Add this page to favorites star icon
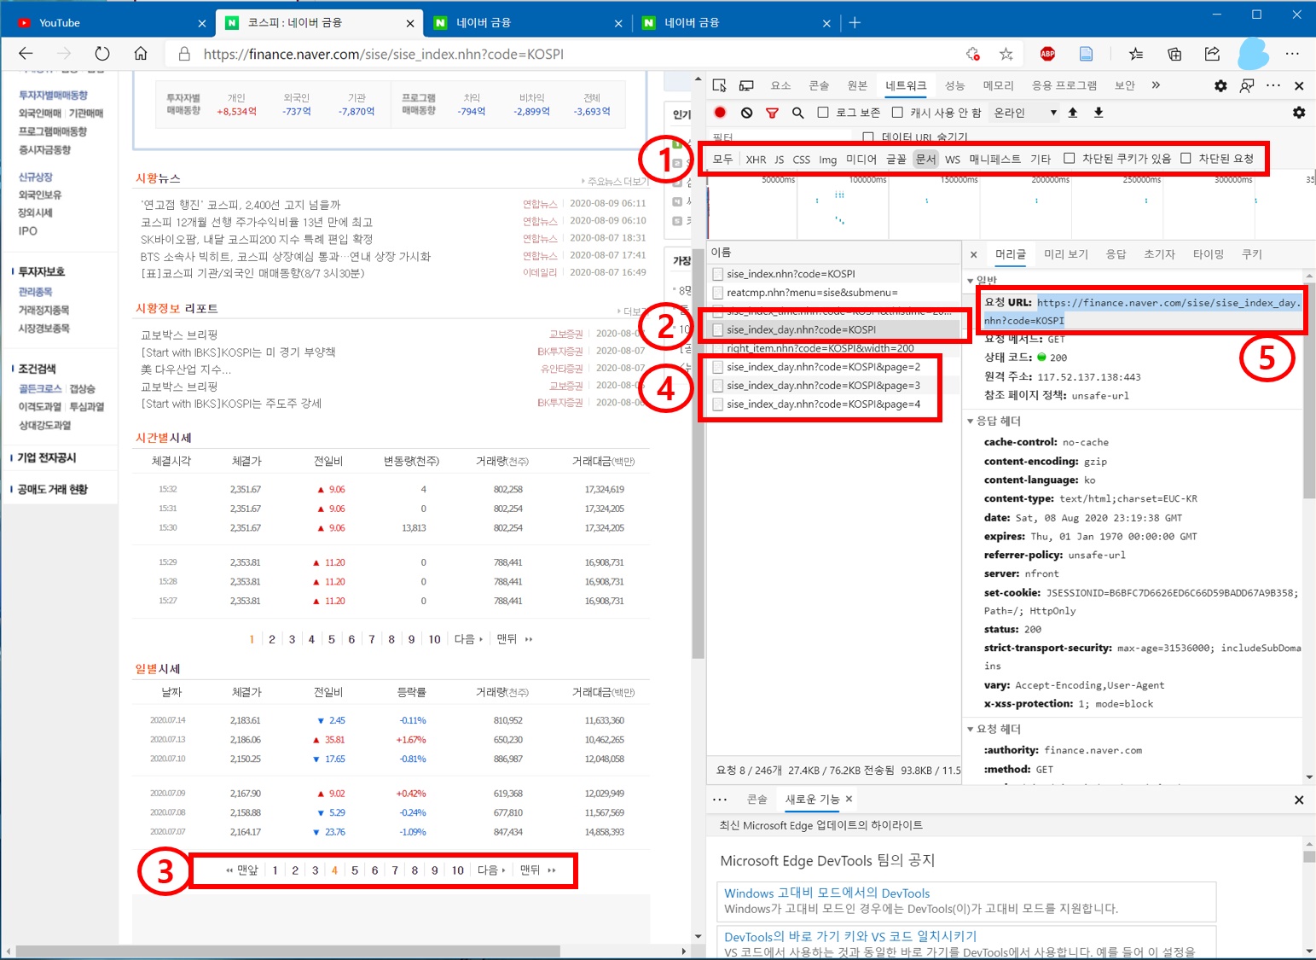1316x960 pixels. (1006, 54)
